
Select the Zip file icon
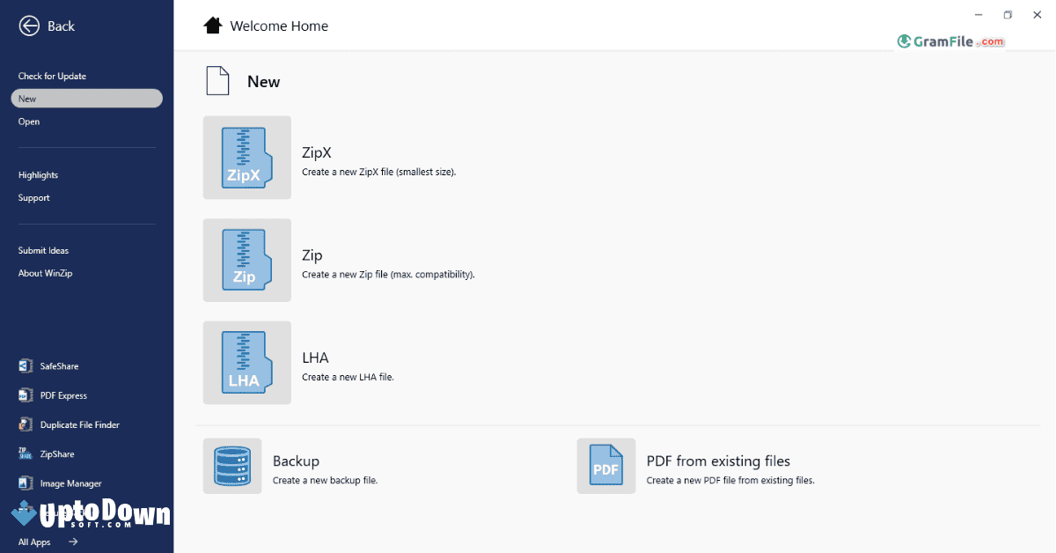(246, 260)
